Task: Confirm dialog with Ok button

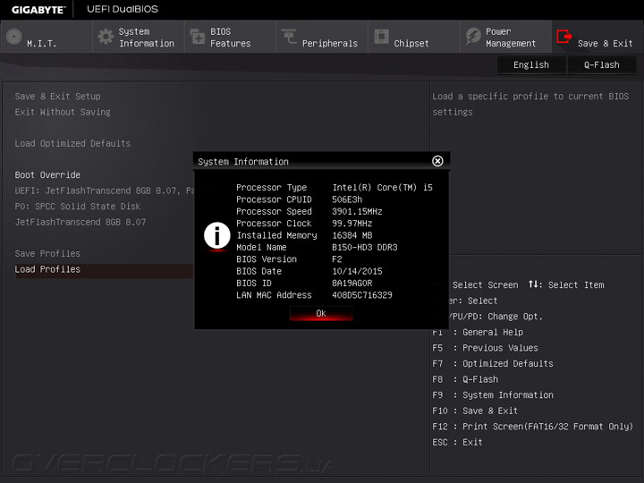Action: (321, 313)
